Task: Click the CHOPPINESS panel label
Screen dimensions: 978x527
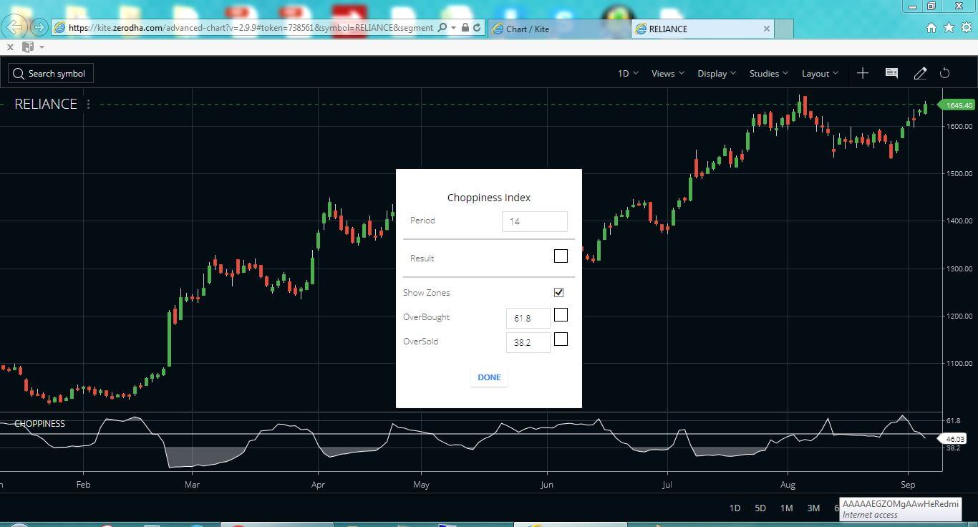Action: tap(39, 423)
